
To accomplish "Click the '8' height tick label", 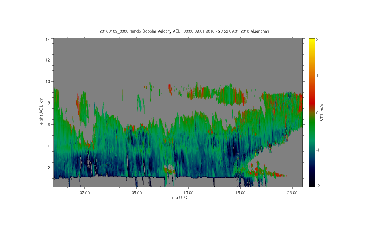I will (49, 103).
